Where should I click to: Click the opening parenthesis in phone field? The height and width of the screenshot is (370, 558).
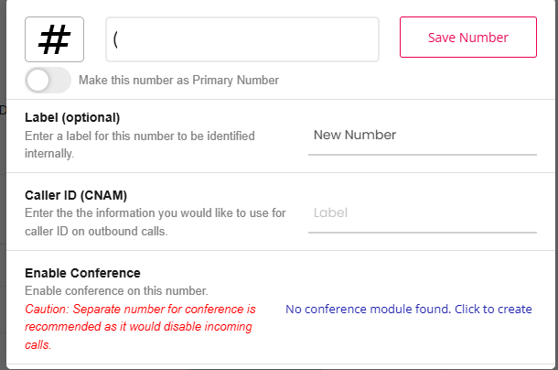[115, 39]
